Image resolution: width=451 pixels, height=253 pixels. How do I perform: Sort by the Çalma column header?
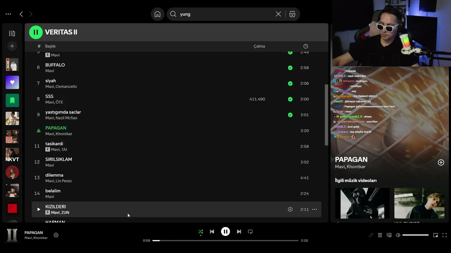coord(259,46)
